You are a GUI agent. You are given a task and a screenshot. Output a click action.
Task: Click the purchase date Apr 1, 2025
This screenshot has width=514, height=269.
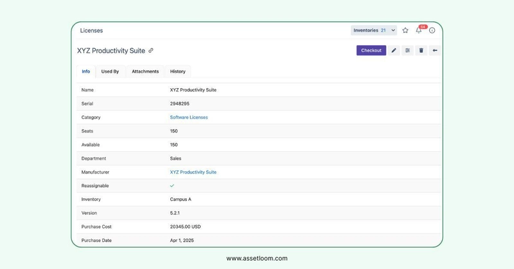[182, 241]
